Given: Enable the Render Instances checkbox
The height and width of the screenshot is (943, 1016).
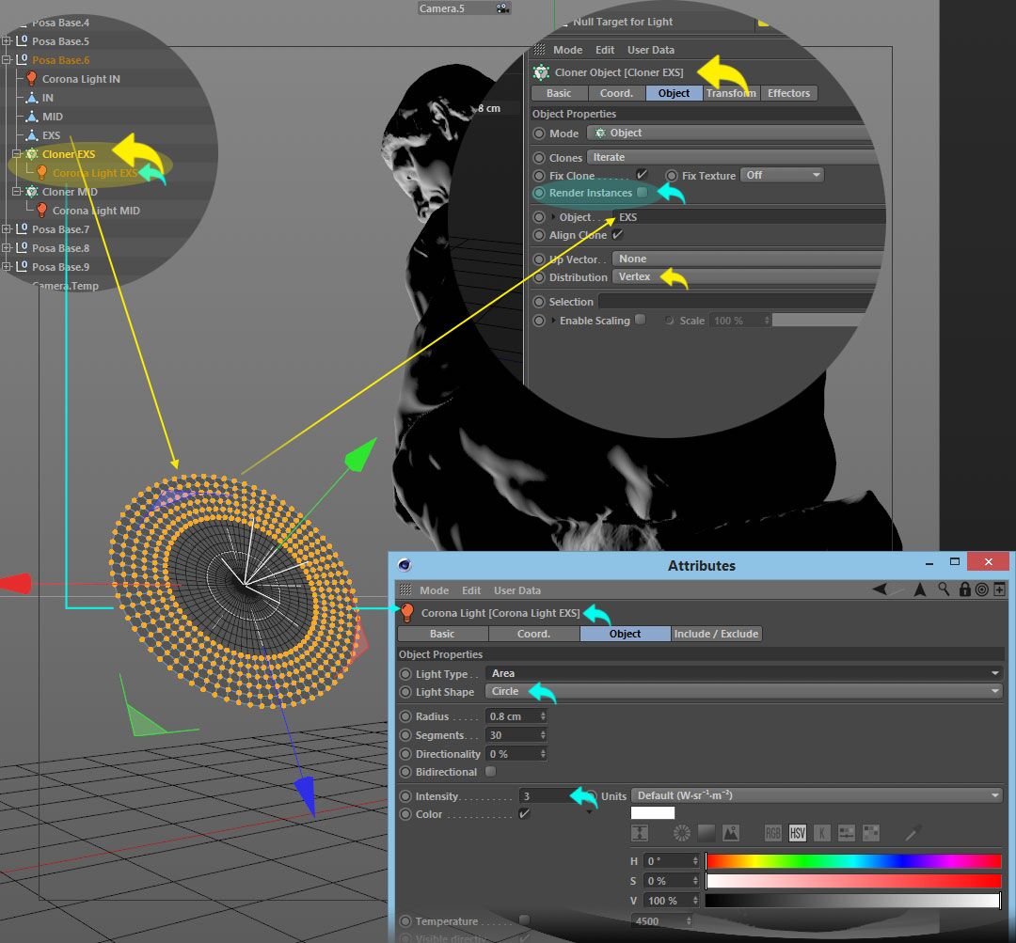Looking at the screenshot, I should [x=642, y=193].
